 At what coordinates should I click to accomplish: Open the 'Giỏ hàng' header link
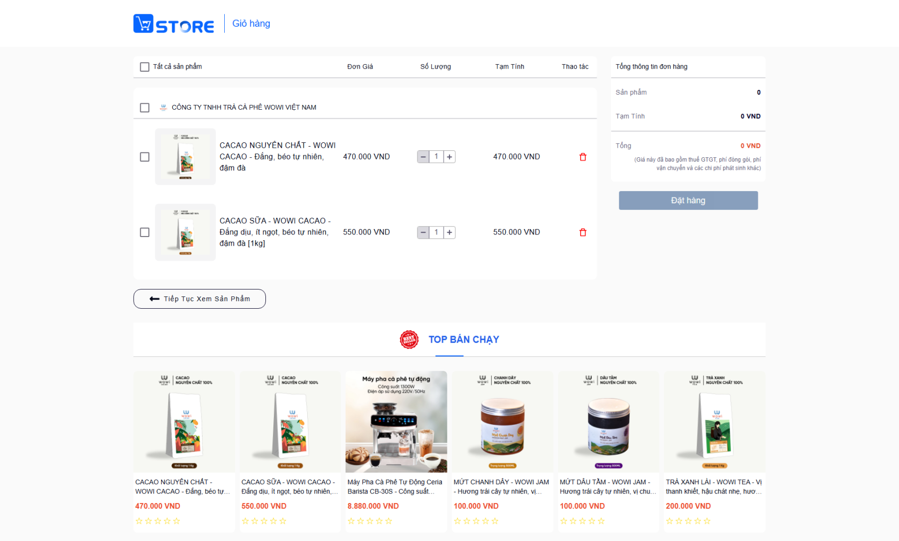click(251, 24)
